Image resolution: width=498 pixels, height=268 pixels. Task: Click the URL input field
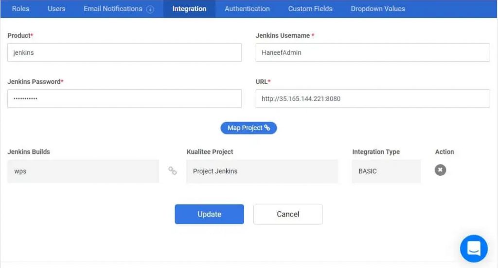coord(373,99)
